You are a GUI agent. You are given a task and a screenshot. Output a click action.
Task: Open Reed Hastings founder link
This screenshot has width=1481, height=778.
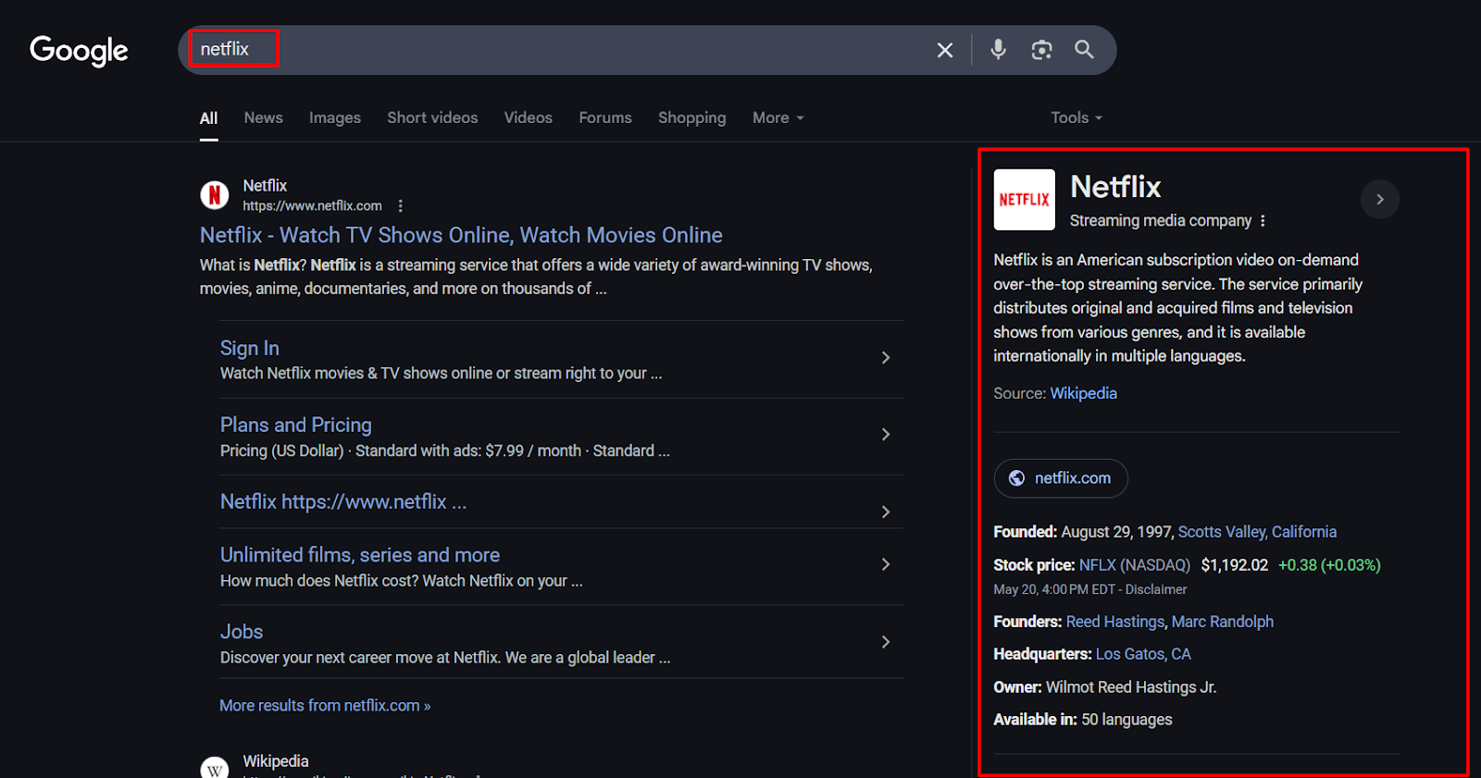pos(1115,622)
